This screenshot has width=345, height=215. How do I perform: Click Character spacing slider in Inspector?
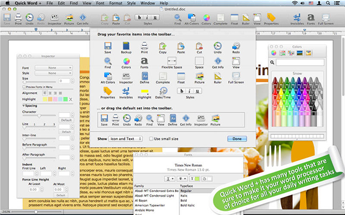(39, 116)
